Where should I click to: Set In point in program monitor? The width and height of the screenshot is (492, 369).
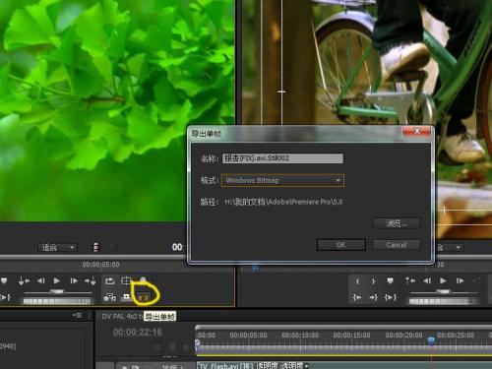pos(357,281)
